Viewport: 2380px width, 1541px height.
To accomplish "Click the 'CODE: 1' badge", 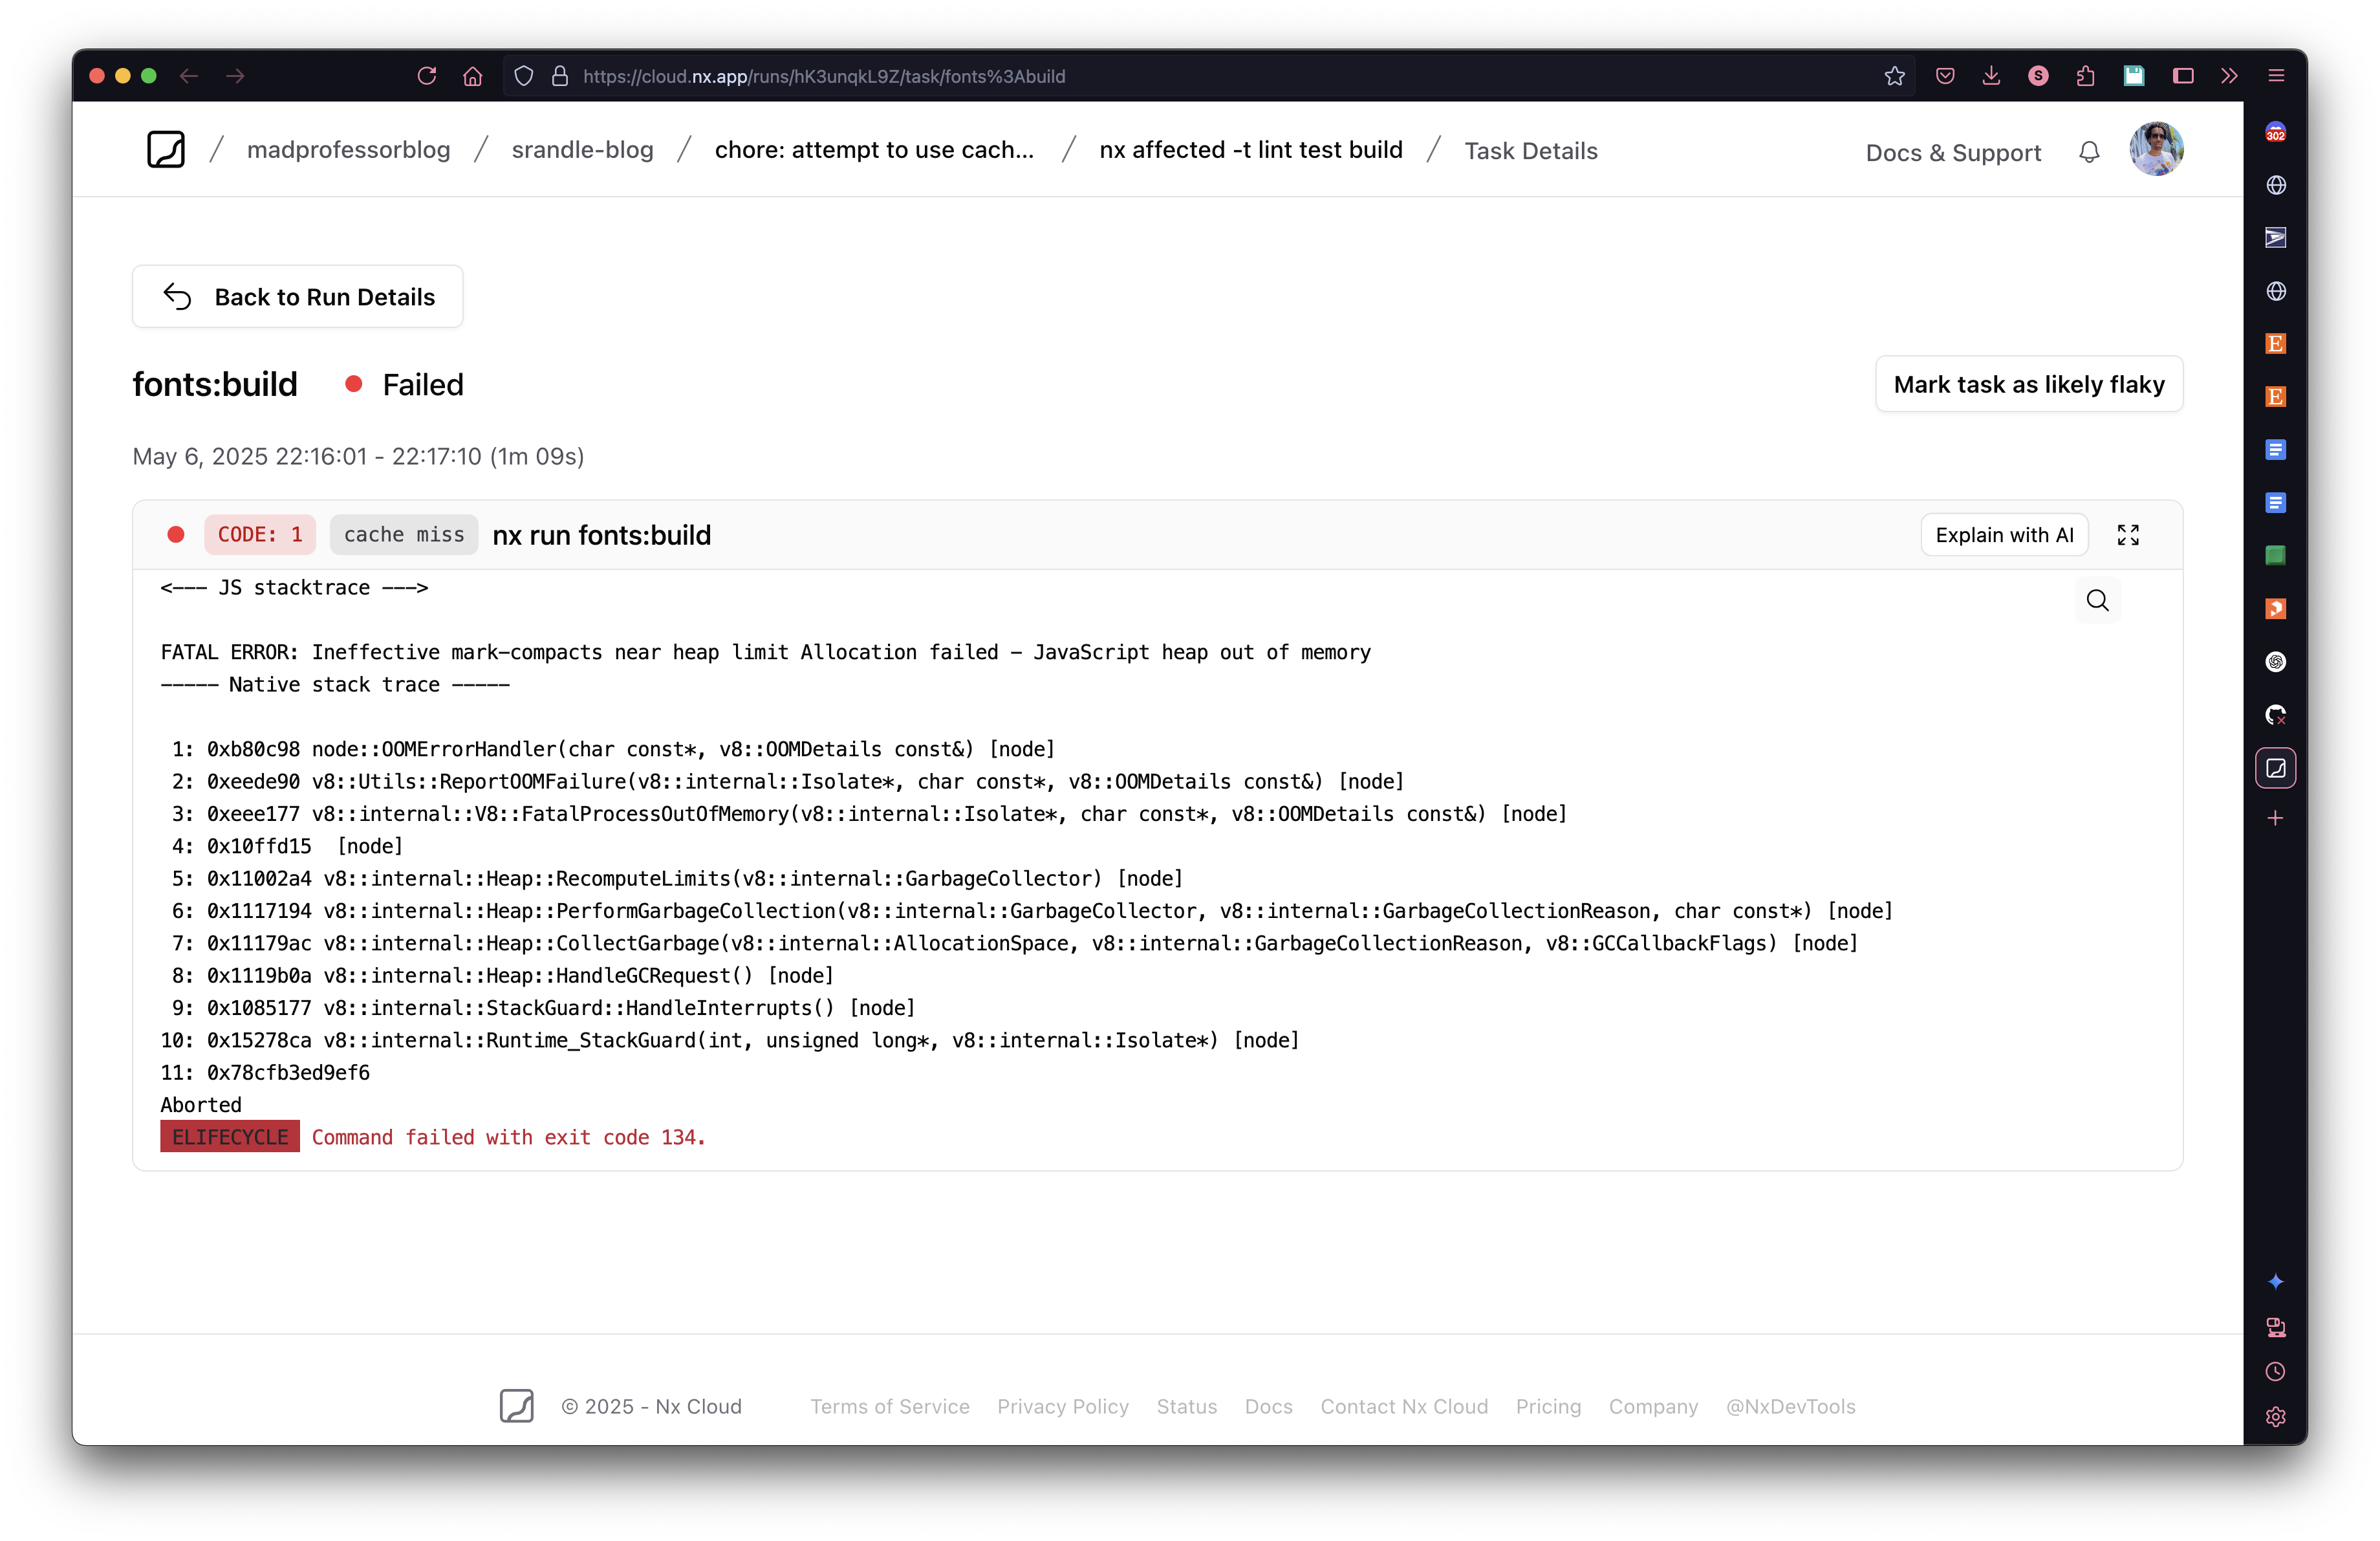I will pos(260,535).
